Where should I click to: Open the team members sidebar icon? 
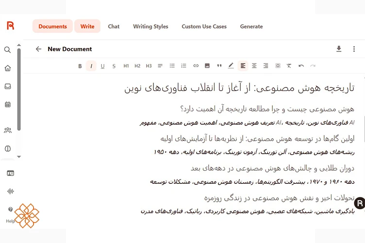(8, 130)
